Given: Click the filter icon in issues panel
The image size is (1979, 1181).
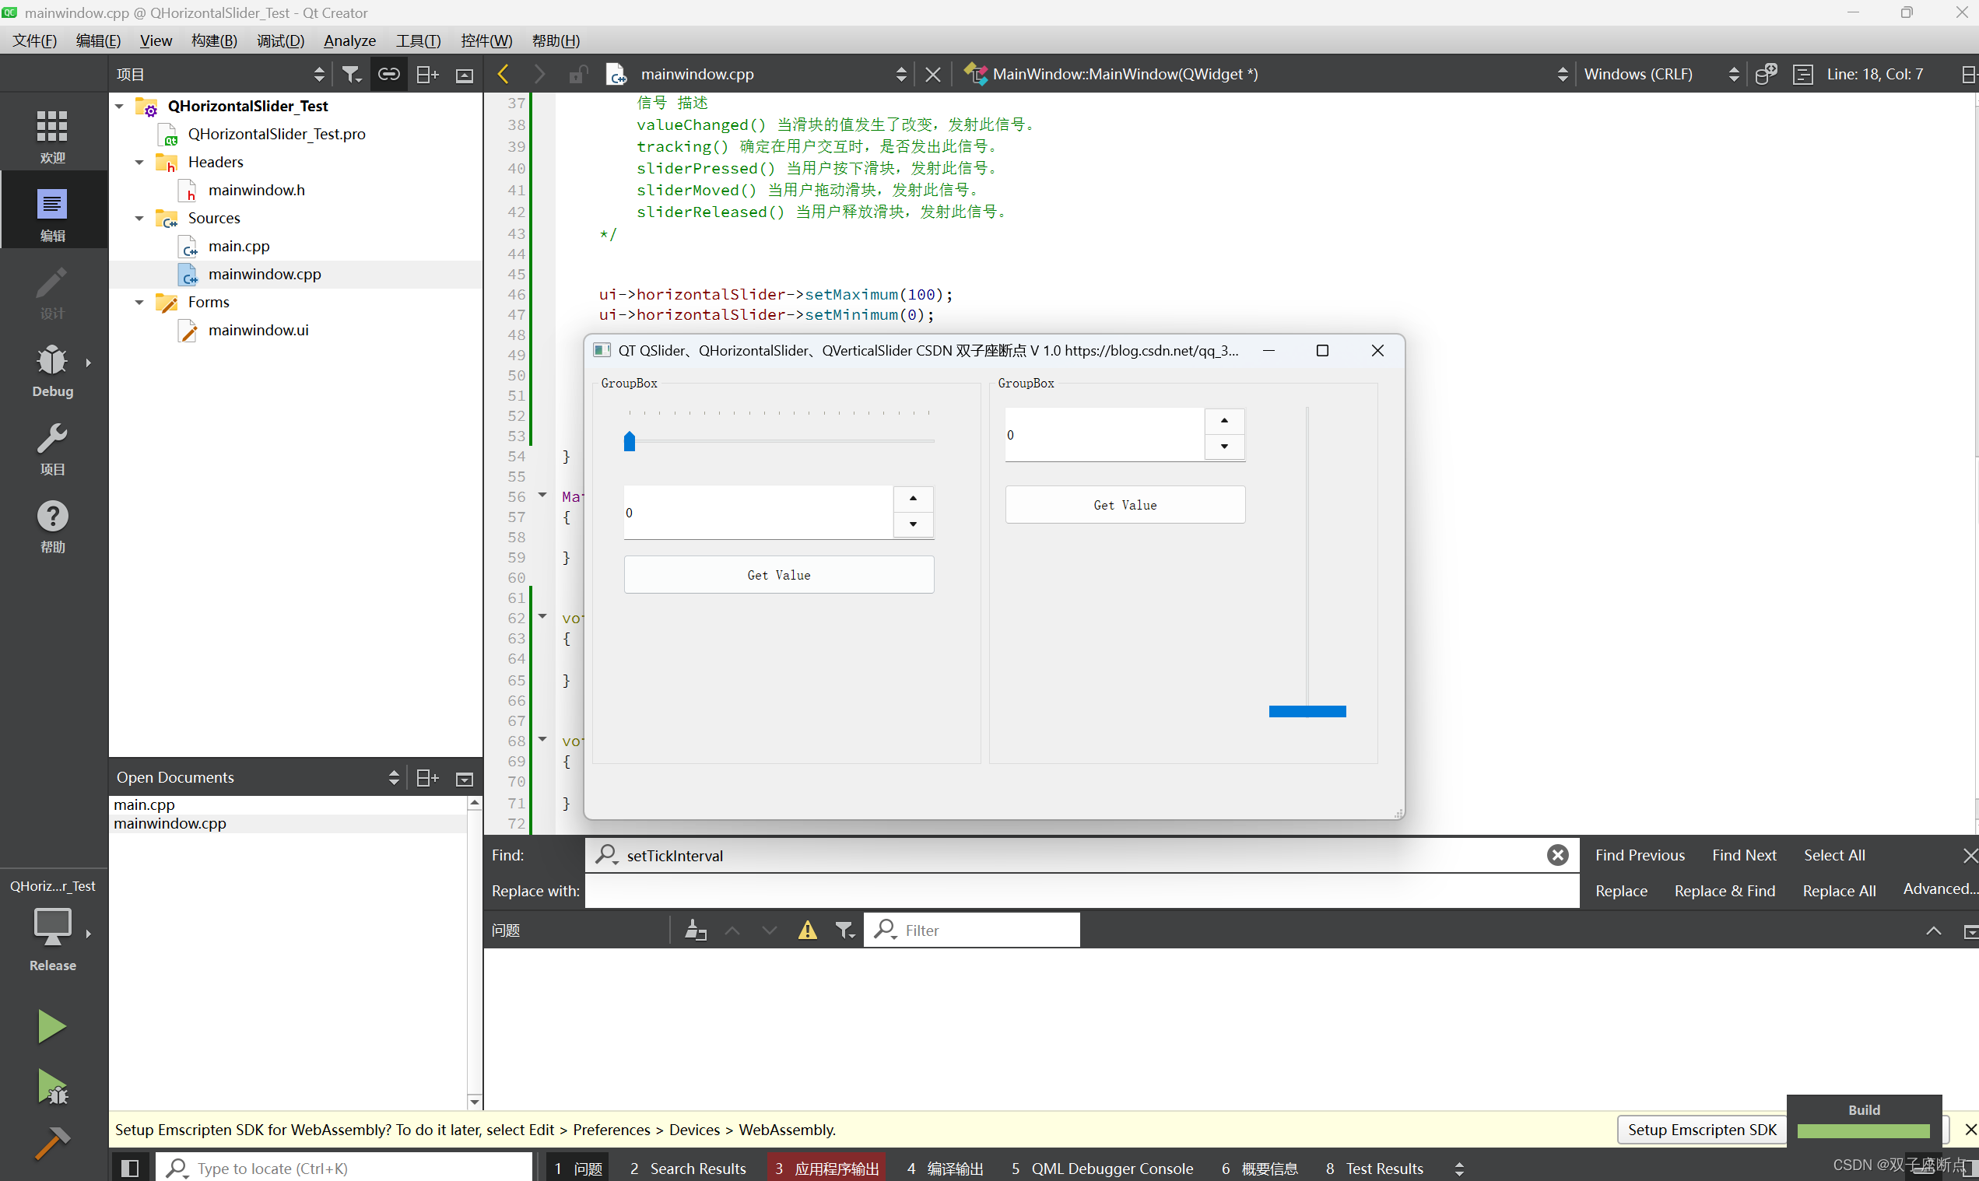Looking at the screenshot, I should click(844, 930).
